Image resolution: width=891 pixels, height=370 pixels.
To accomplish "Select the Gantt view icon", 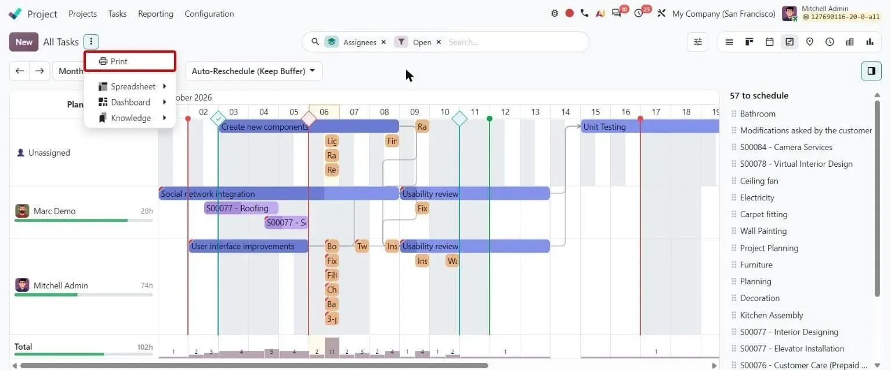I will click(x=789, y=42).
